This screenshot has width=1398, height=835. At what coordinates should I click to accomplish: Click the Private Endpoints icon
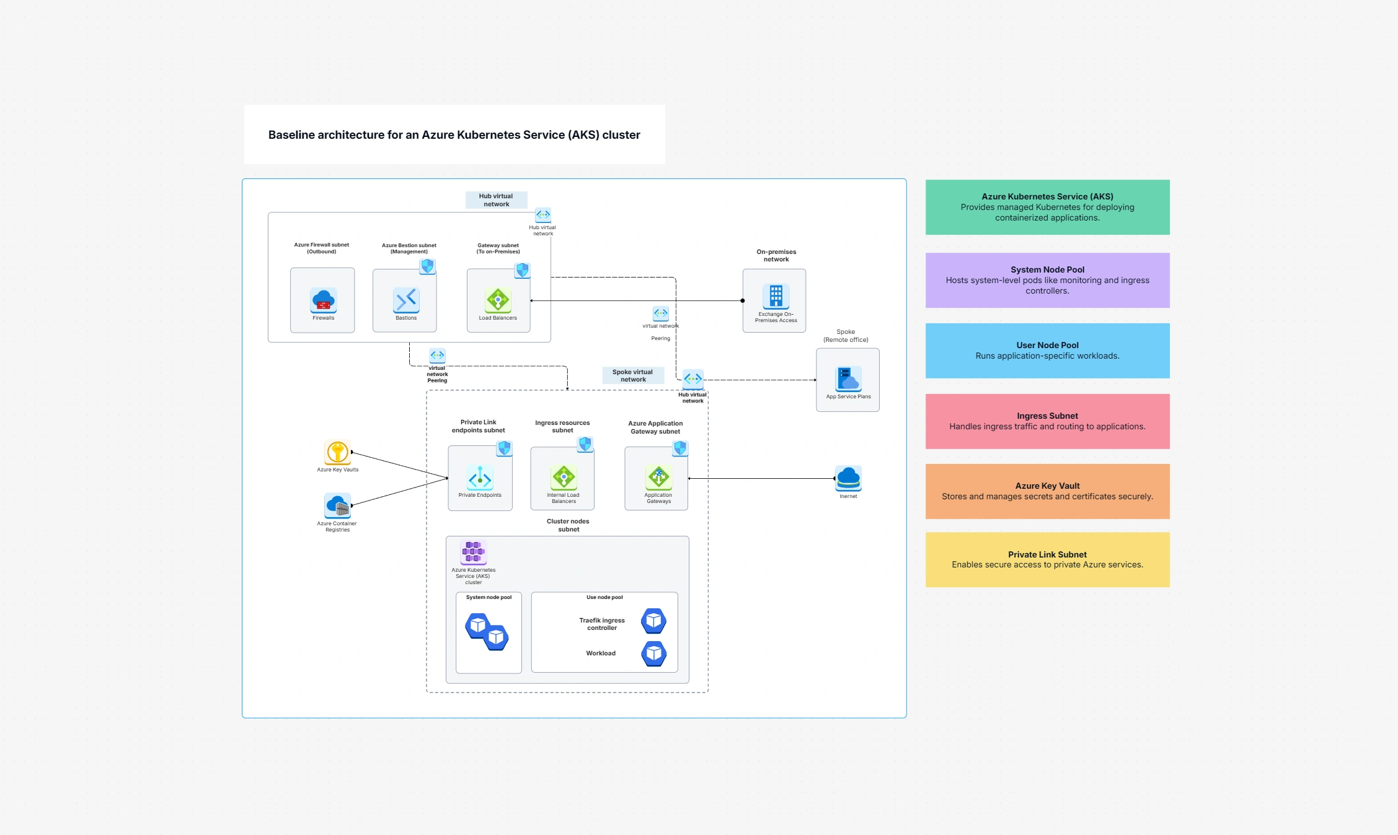click(x=479, y=478)
